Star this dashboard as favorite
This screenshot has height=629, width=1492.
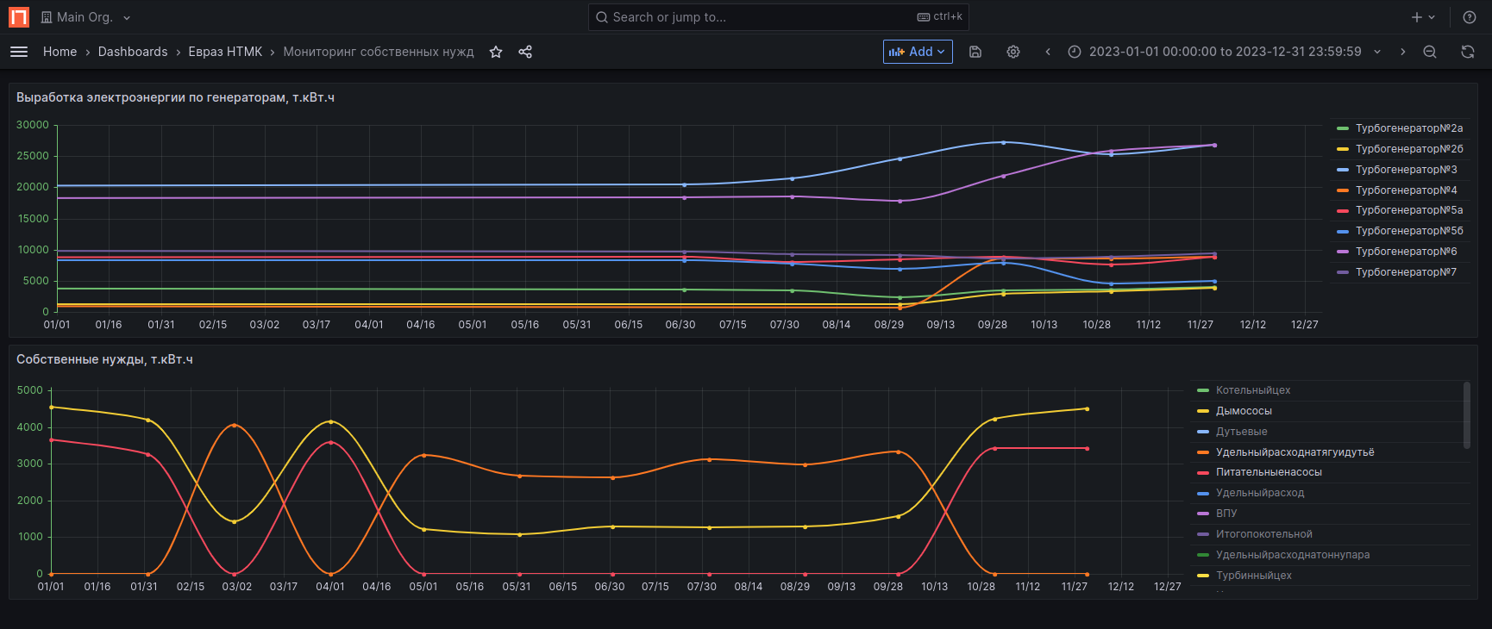(496, 52)
